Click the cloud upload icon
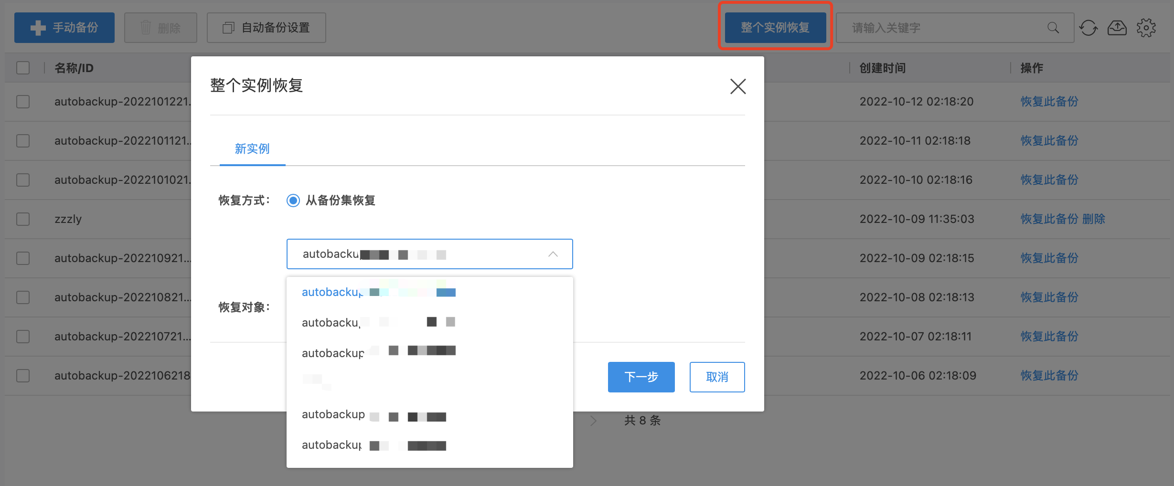The width and height of the screenshot is (1174, 486). coord(1117,28)
